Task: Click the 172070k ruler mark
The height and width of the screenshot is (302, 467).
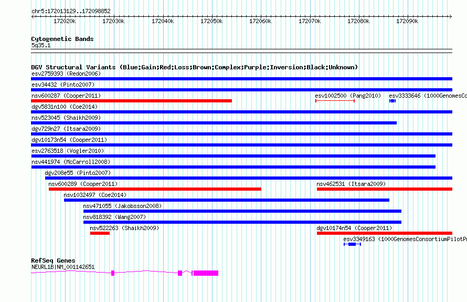Action: [310, 21]
